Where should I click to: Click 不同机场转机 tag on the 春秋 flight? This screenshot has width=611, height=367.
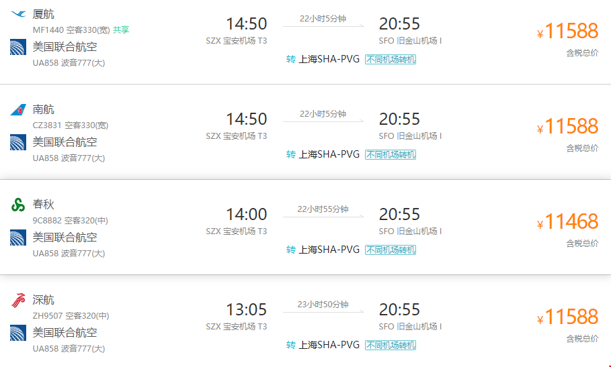391,250
